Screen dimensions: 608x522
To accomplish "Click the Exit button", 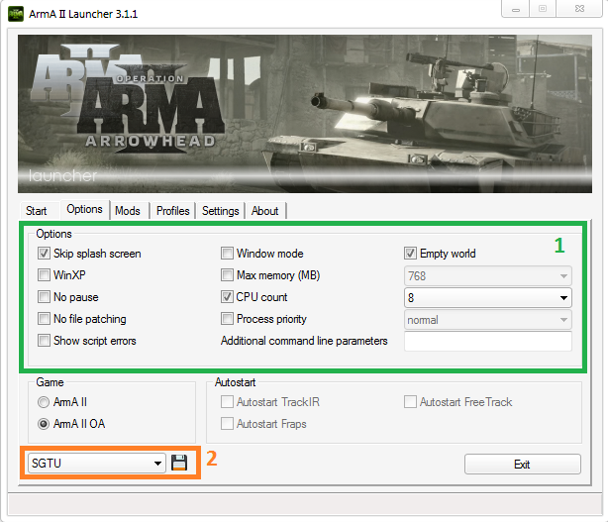I will click(523, 464).
